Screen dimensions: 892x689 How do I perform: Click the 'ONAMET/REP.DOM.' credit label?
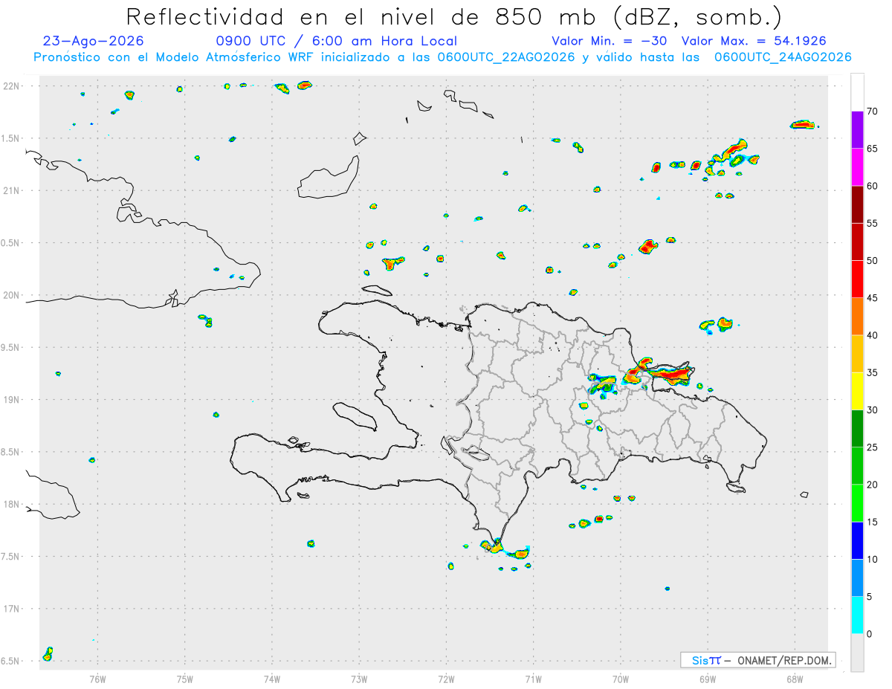pos(783,660)
